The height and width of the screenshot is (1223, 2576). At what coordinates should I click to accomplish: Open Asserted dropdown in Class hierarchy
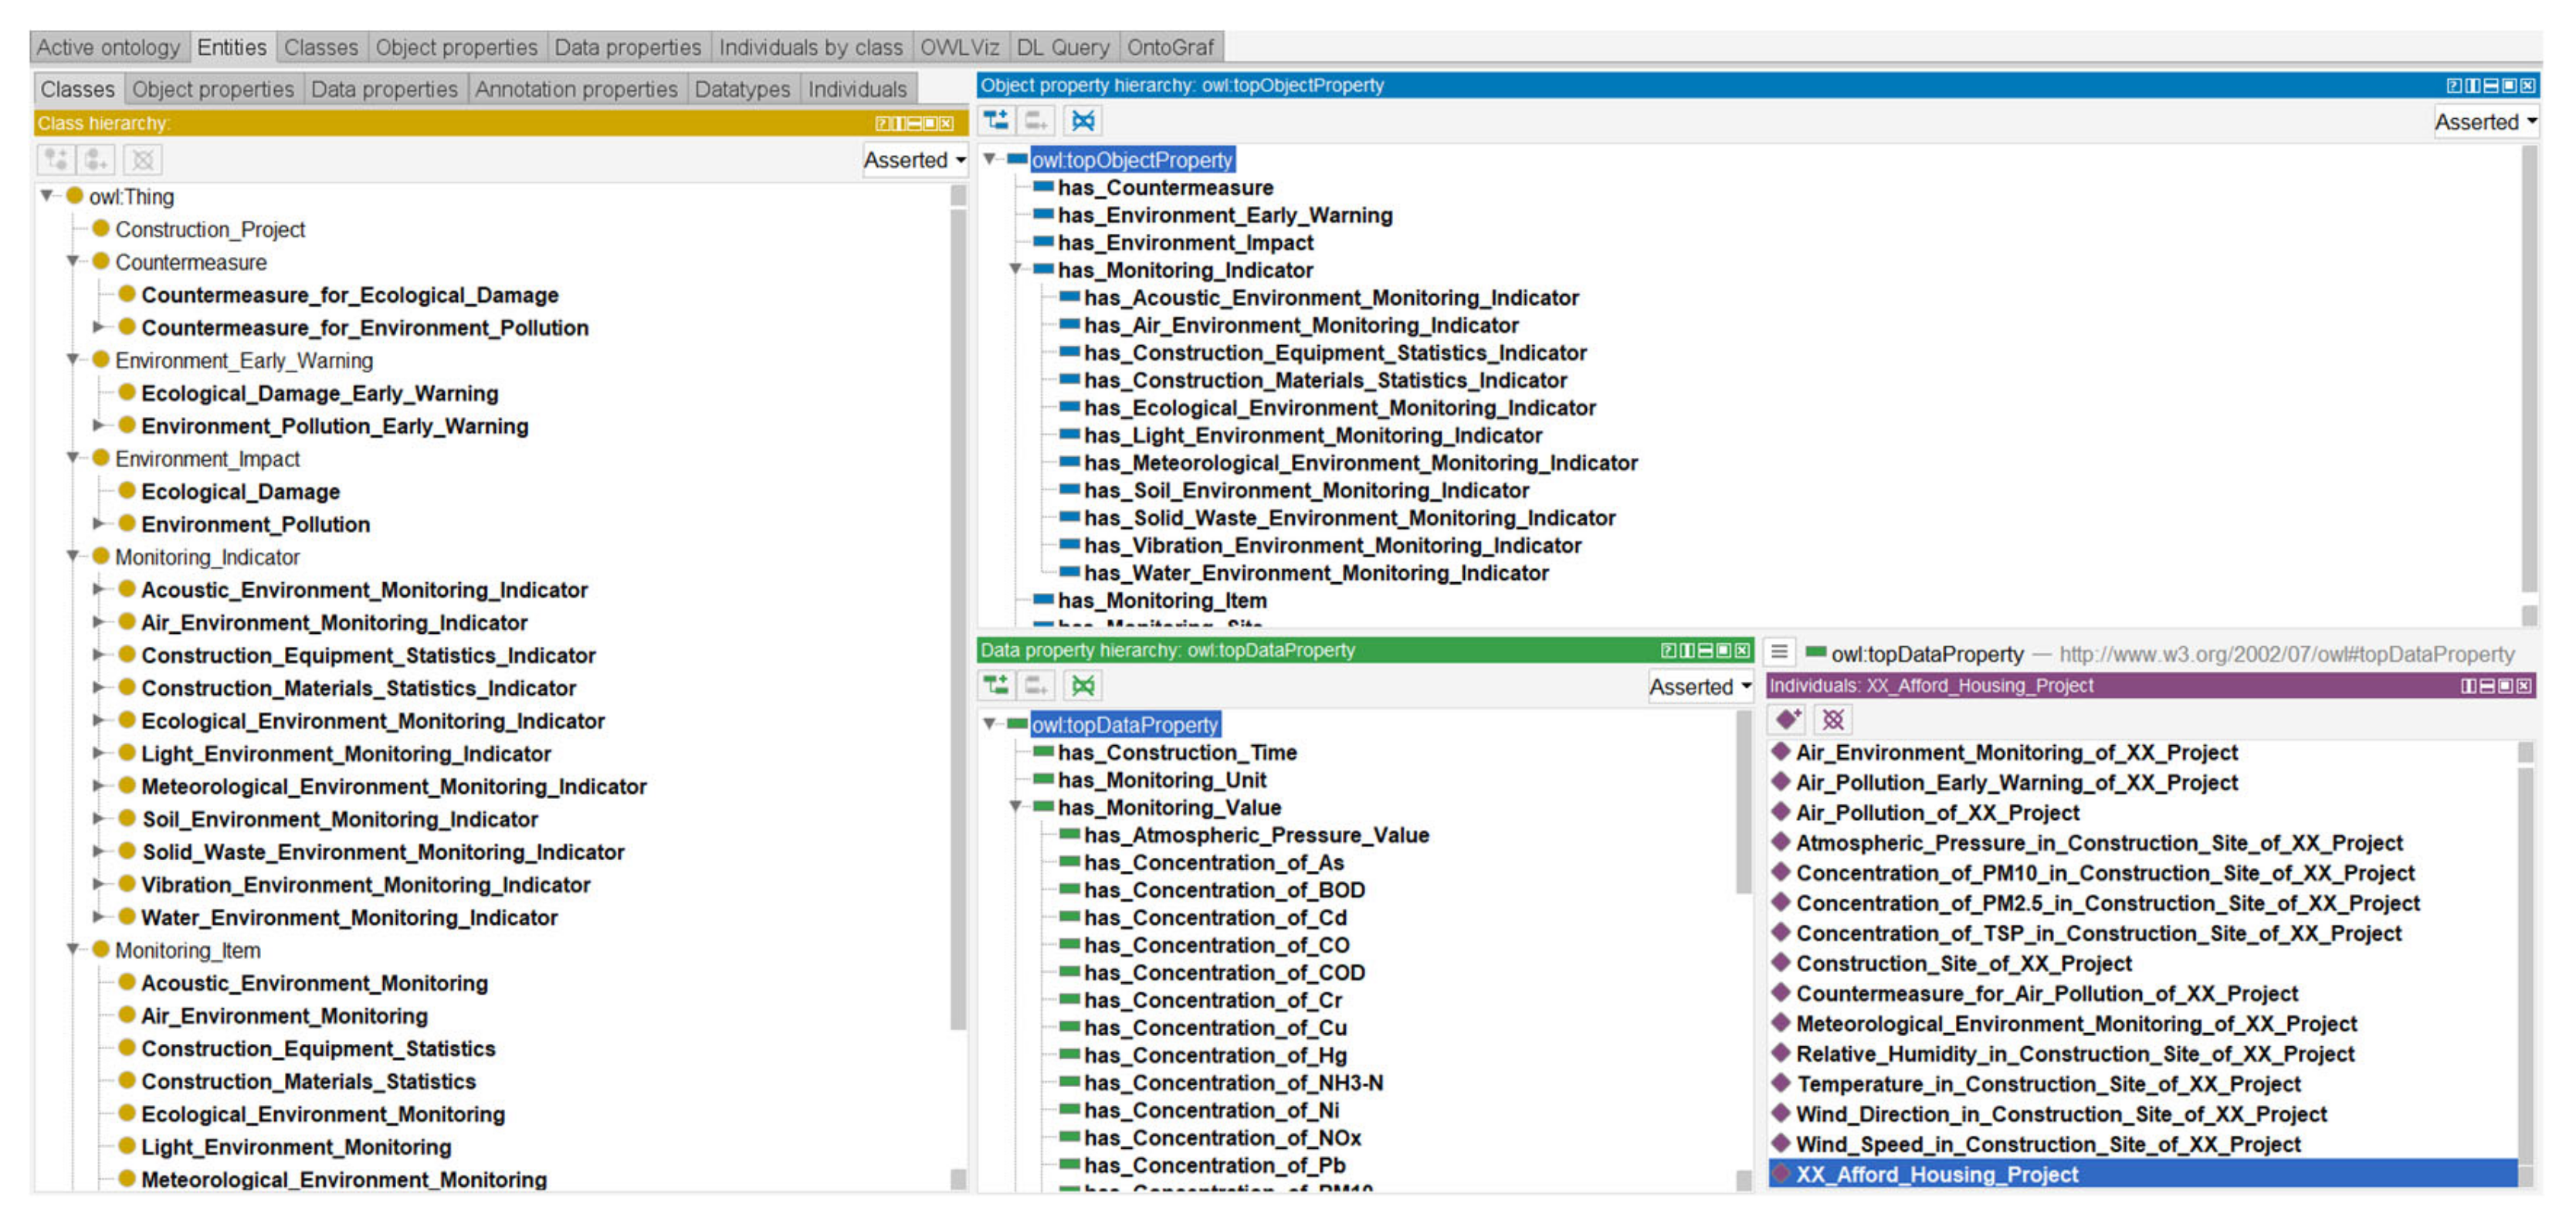[x=914, y=160]
